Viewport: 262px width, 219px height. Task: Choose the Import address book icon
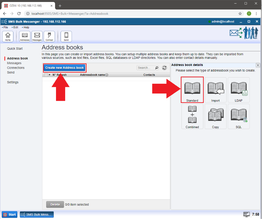point(215,90)
